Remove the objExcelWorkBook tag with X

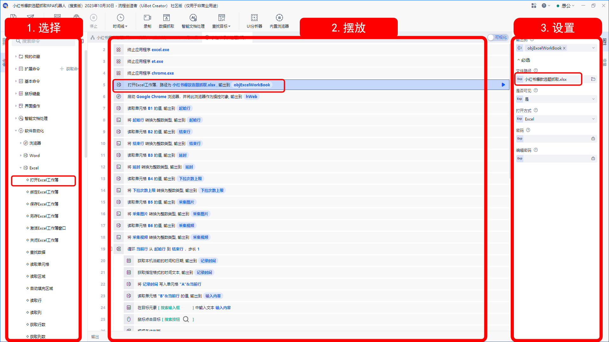(564, 48)
